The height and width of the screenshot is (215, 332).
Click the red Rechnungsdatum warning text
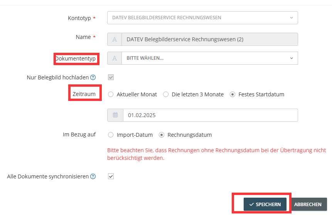[216, 154]
